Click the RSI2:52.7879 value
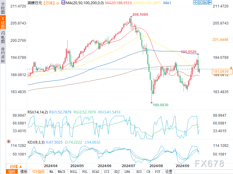 click(x=85, y=112)
